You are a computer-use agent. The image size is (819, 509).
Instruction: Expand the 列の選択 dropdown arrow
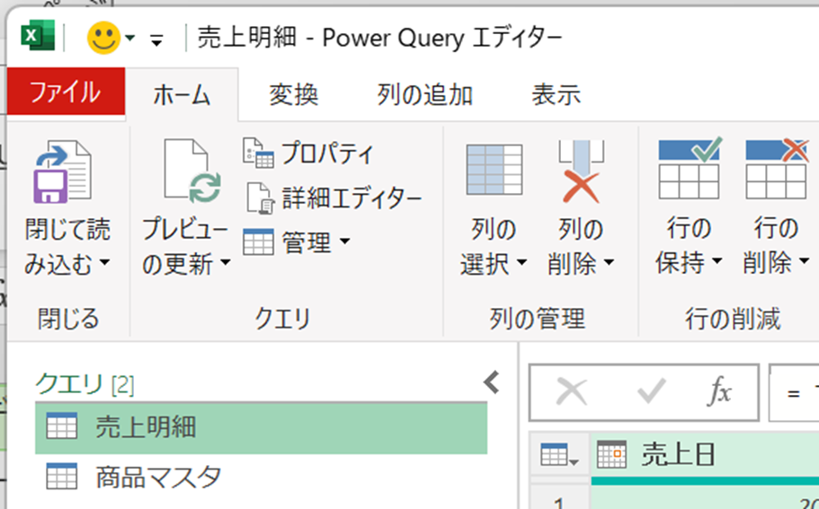coord(521,262)
